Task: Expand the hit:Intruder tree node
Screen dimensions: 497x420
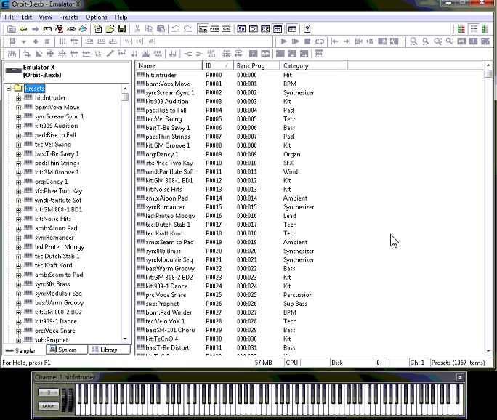Action: coord(18,98)
